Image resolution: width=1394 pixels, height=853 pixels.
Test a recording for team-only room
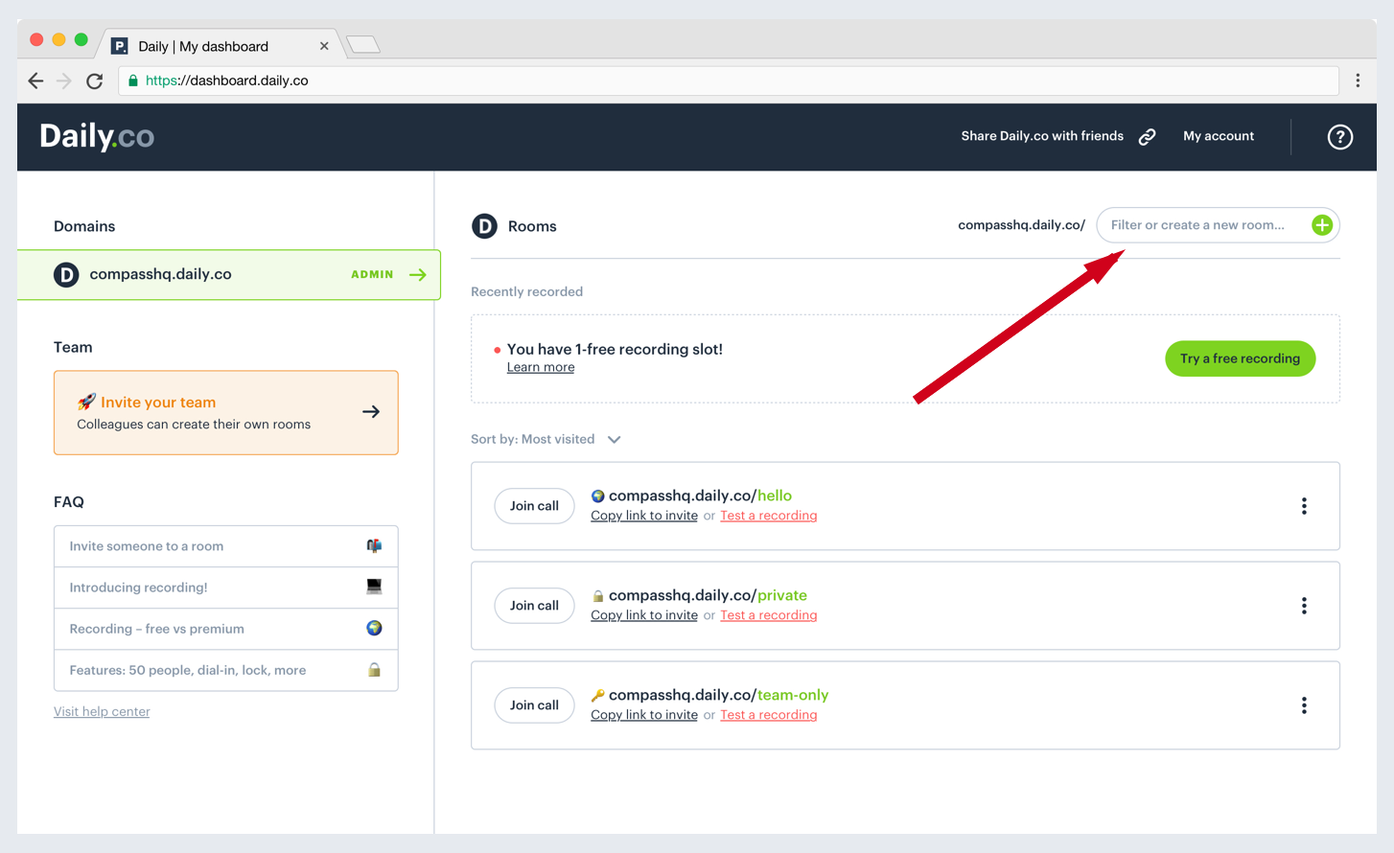pos(769,715)
